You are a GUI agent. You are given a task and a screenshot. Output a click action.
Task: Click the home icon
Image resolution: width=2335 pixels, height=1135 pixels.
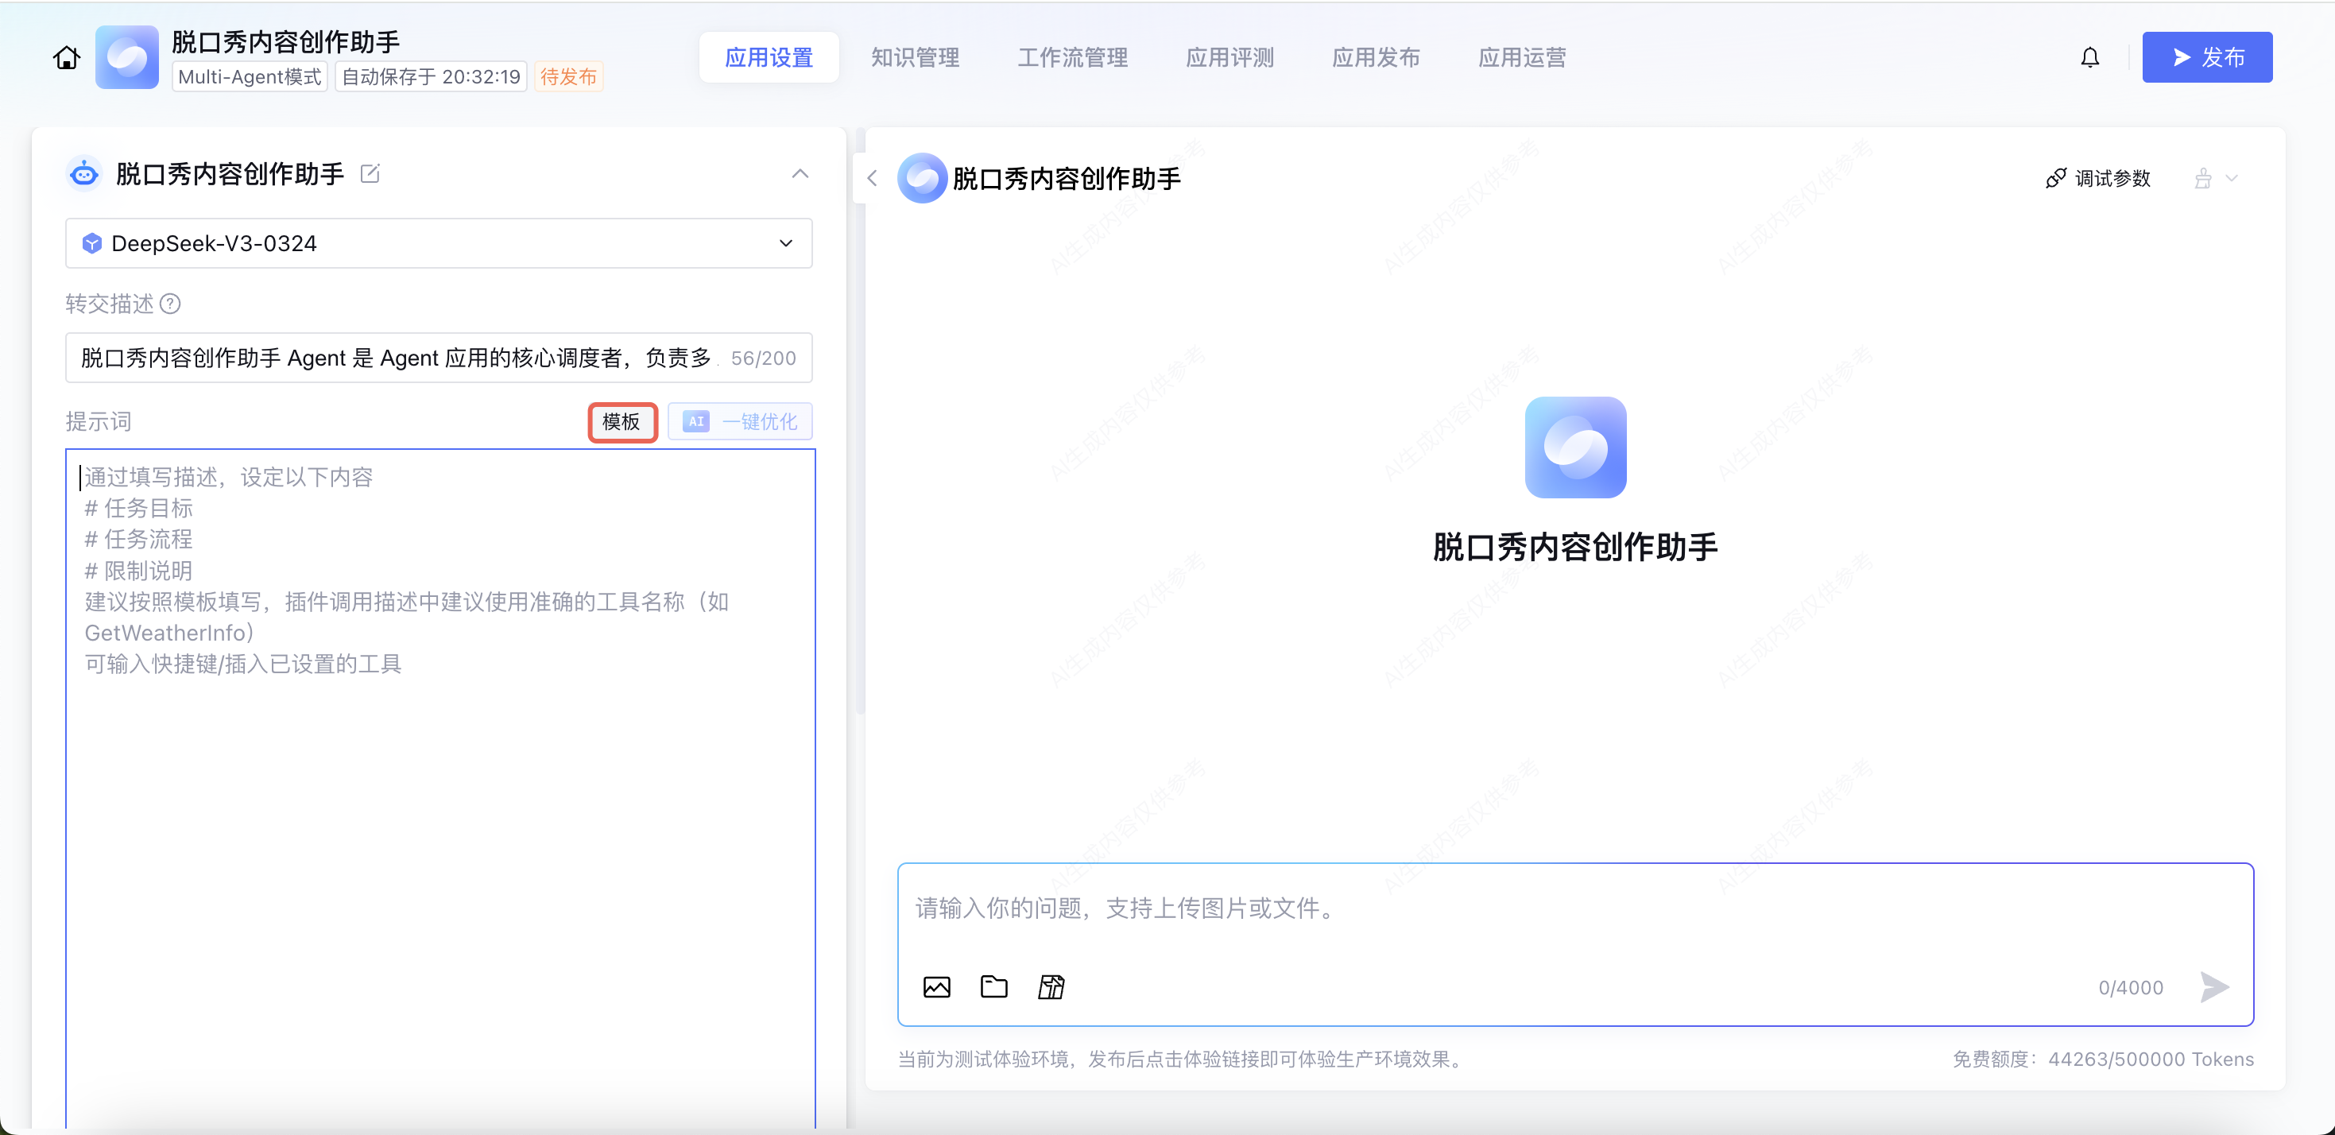tap(66, 58)
